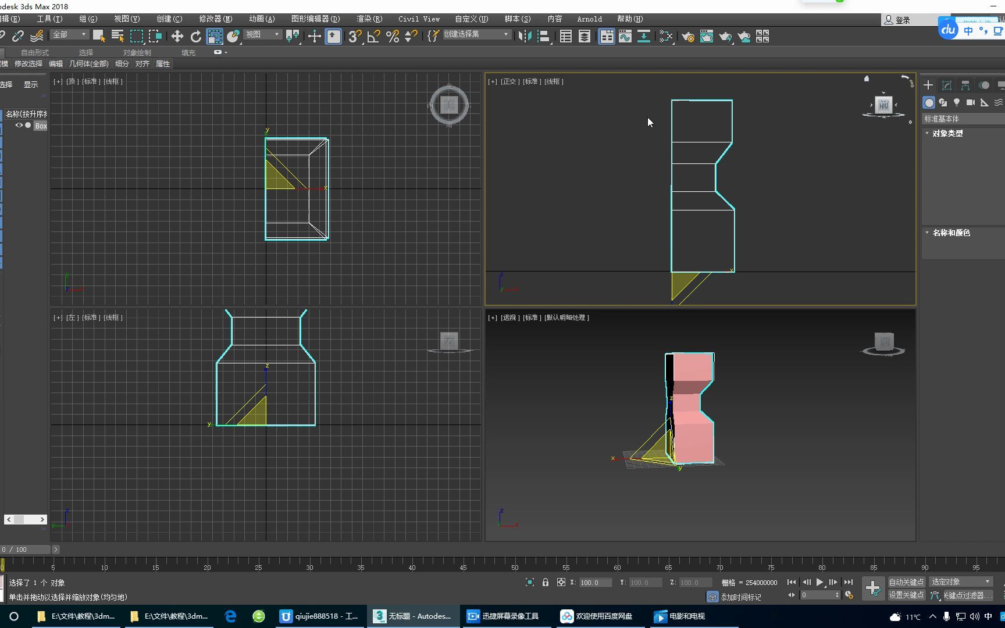The image size is (1005, 628).
Task: Open the 渲染(R) menu
Action: pyautogui.click(x=369, y=19)
